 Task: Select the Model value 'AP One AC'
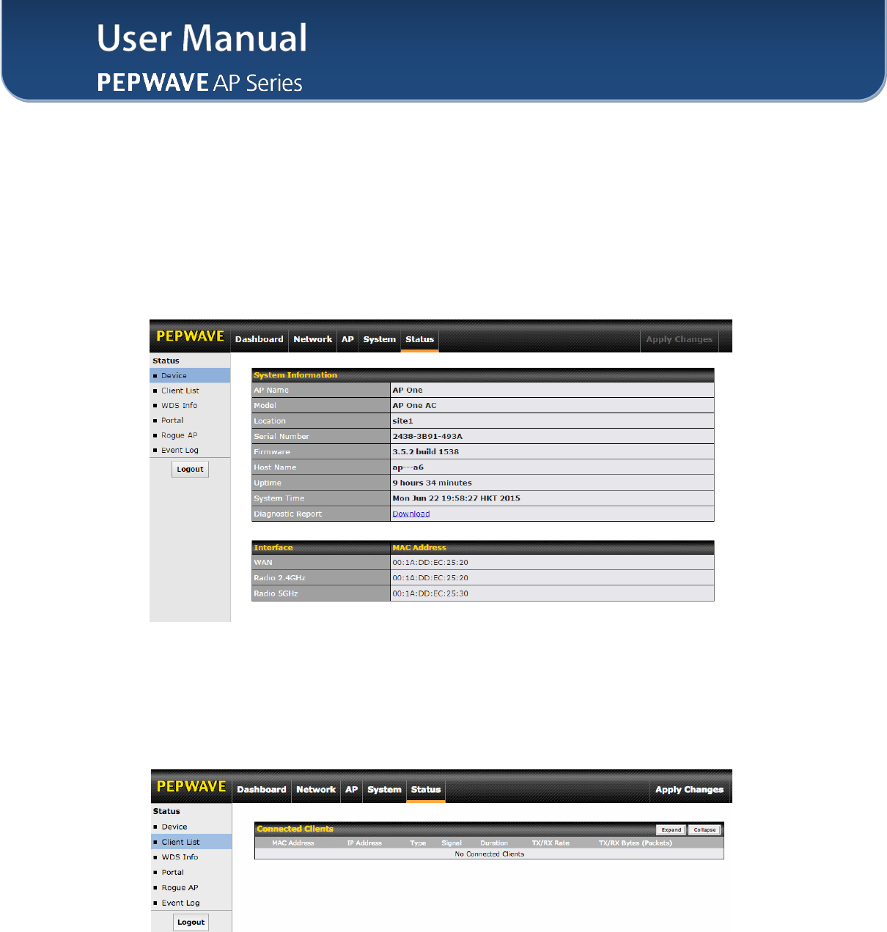point(414,406)
